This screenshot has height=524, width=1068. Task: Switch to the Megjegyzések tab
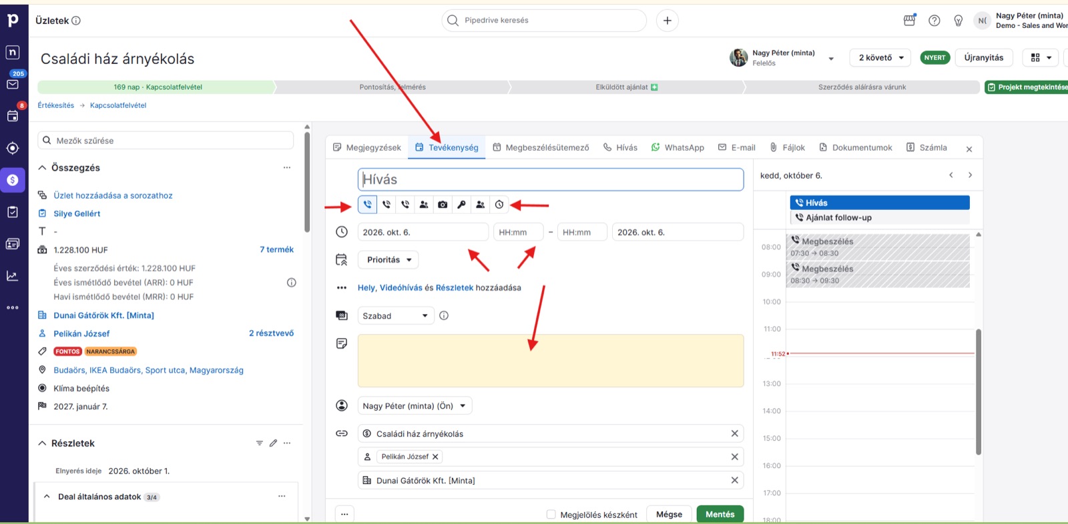367,147
